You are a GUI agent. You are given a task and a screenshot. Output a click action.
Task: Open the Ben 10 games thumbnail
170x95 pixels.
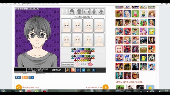135,58
